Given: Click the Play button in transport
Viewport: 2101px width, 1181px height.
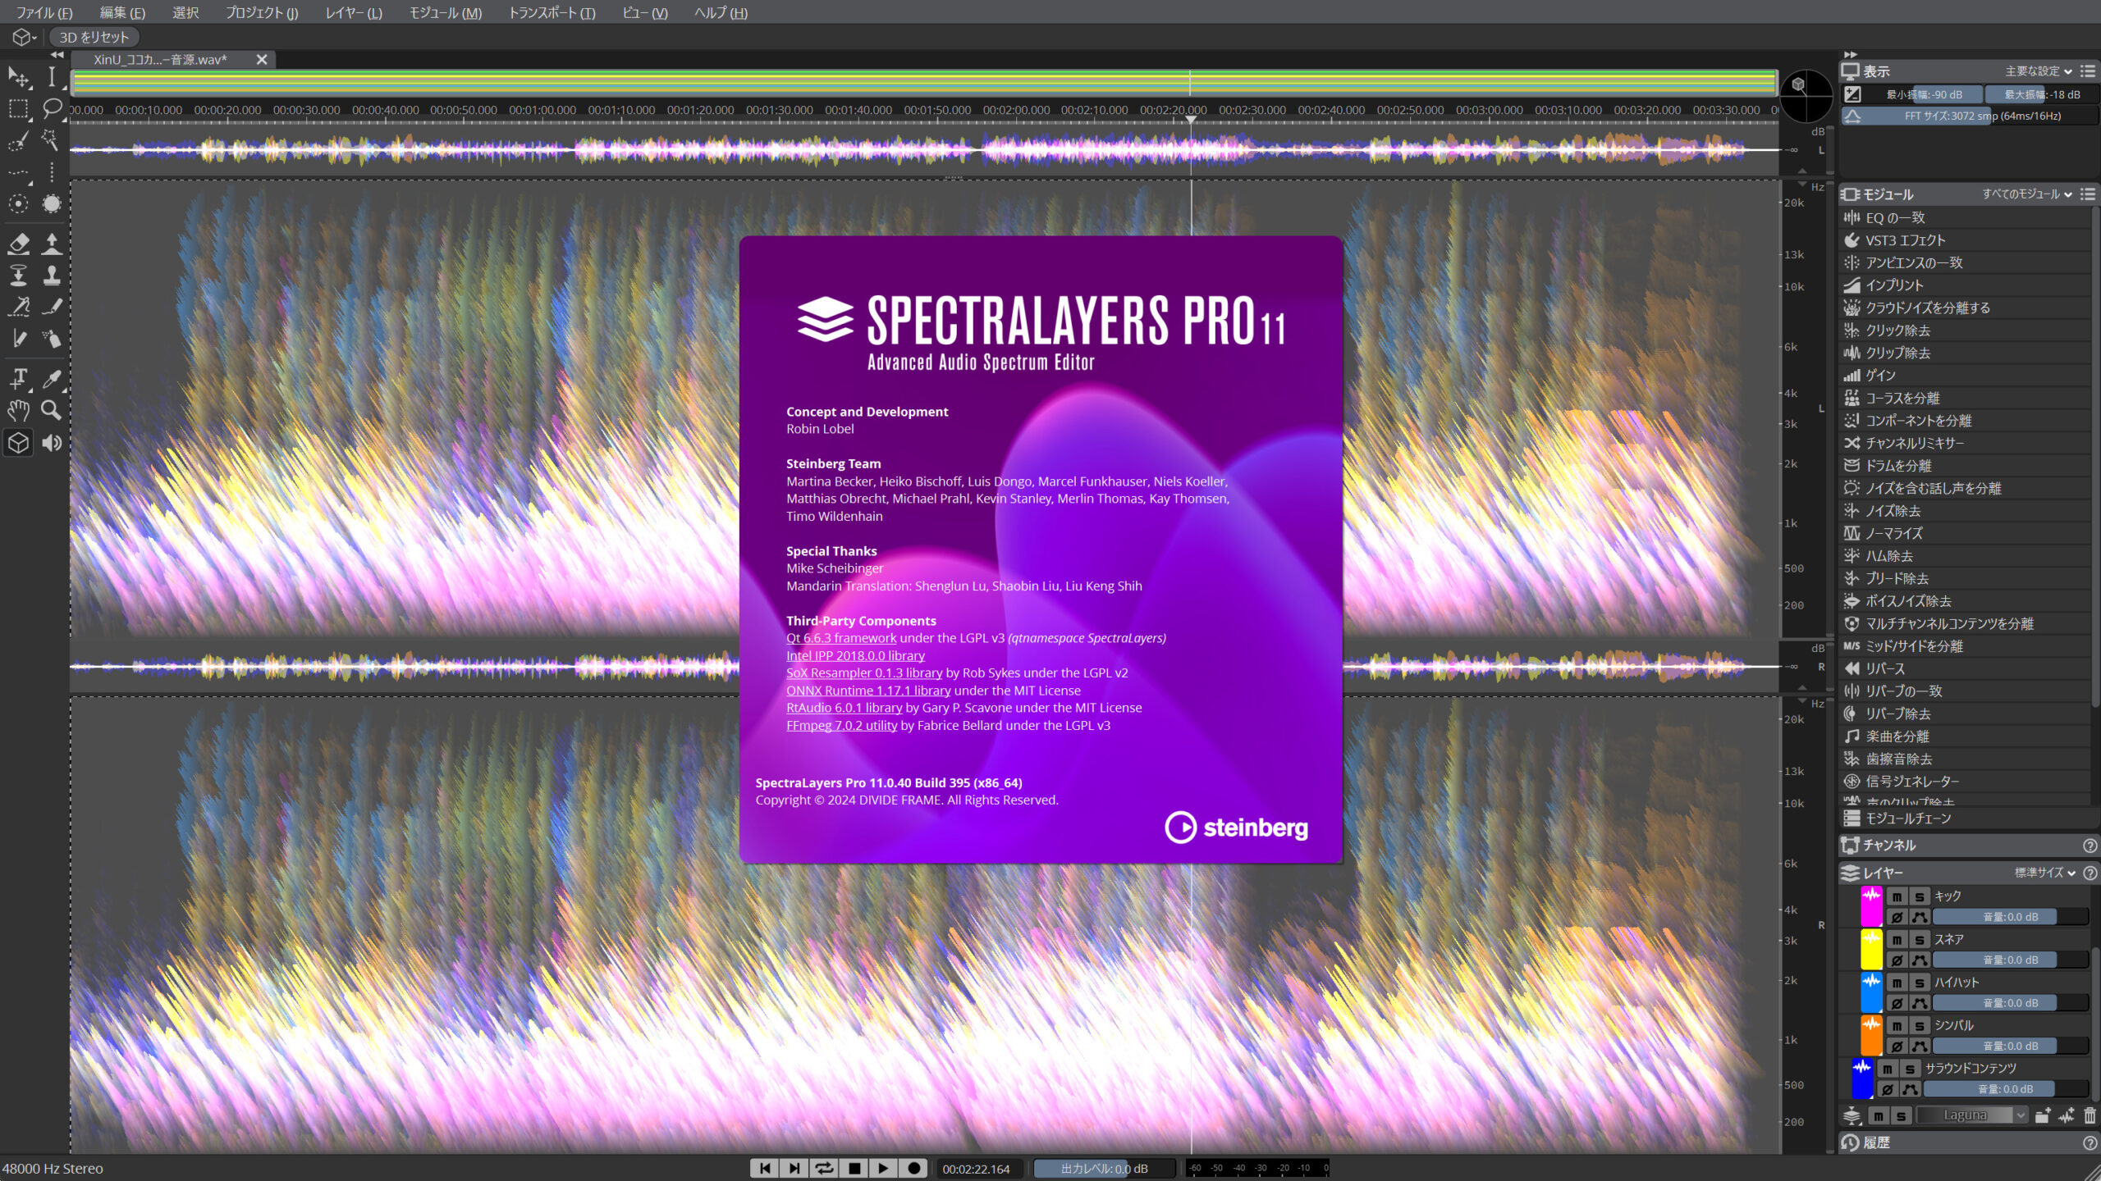Looking at the screenshot, I should point(883,1168).
